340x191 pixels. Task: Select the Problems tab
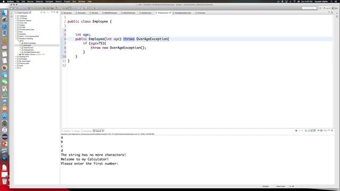(x=66, y=131)
